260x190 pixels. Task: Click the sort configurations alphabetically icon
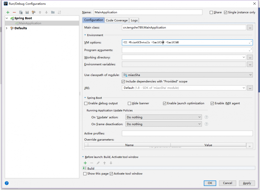point(59,12)
